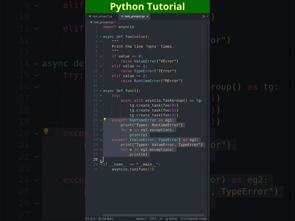
Task: Fold the except* (ValueError, TypeError) block, line 24
Action: pyautogui.click(x=100, y=140)
